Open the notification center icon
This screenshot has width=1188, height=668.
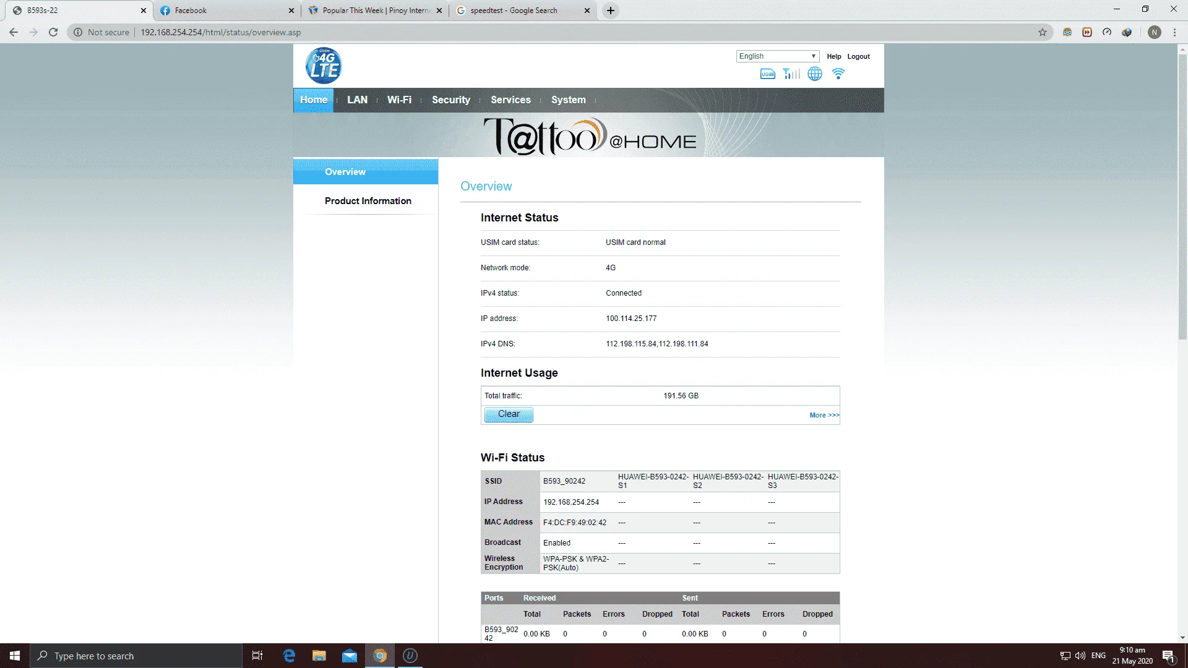pos(1168,656)
